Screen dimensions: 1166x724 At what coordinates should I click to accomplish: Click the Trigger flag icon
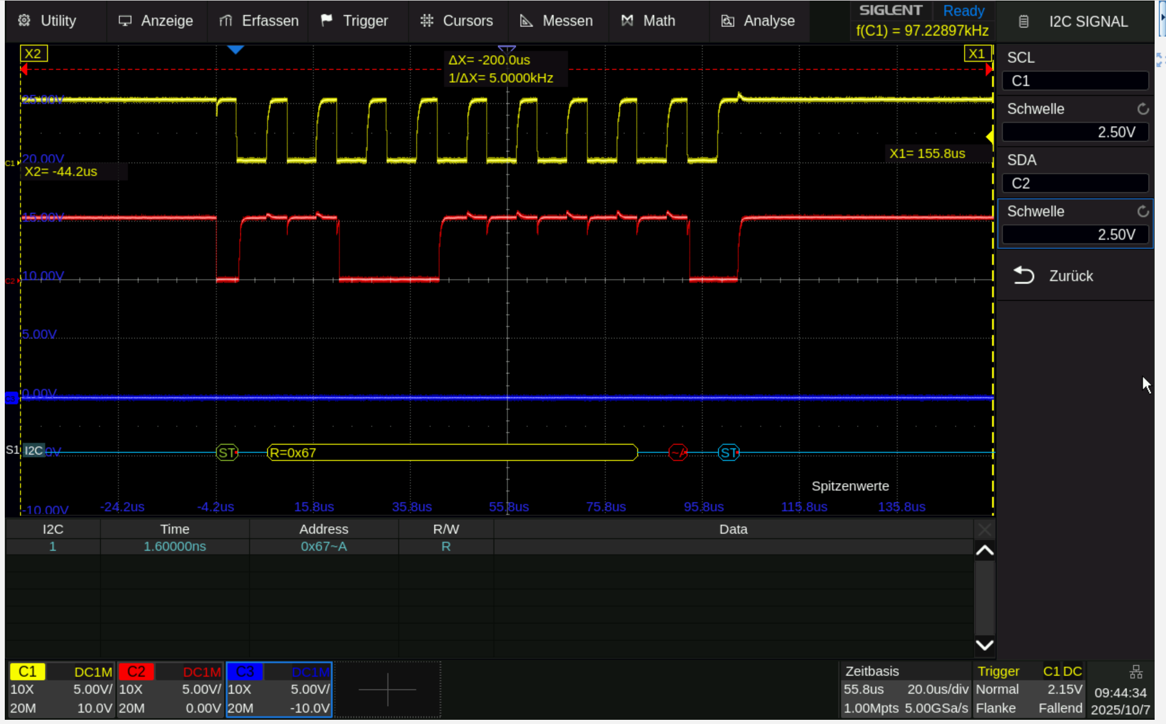click(x=326, y=20)
